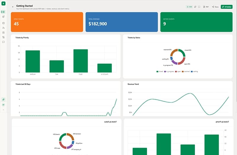Click the orange resolved segment of top donut
Viewport: 237px width, 155px height.
coord(174,52)
